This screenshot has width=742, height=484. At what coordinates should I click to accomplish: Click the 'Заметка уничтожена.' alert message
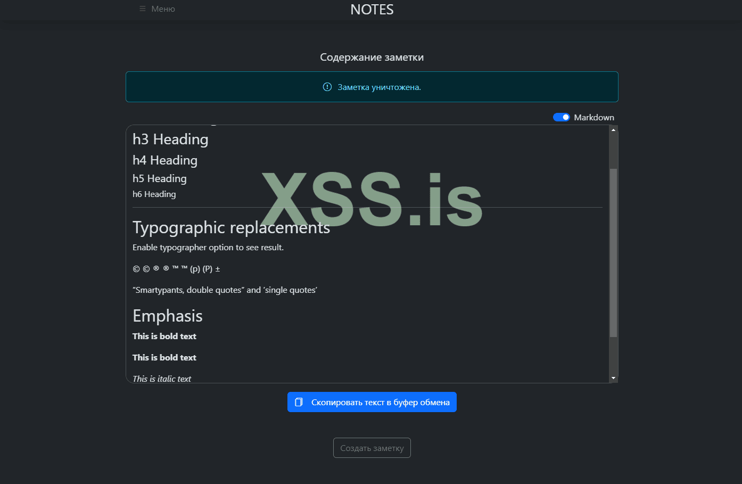380,87
